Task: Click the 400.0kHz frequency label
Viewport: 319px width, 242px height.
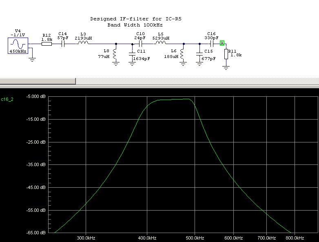Action: (x=147, y=238)
